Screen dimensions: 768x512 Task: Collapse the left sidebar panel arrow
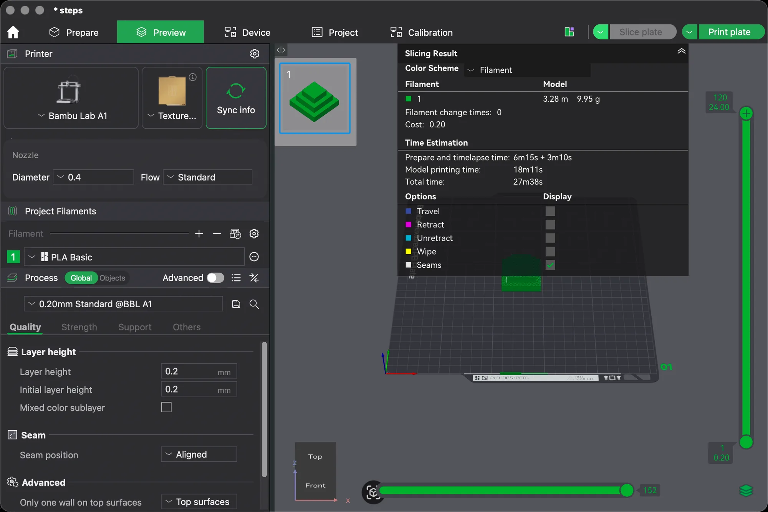tap(281, 50)
